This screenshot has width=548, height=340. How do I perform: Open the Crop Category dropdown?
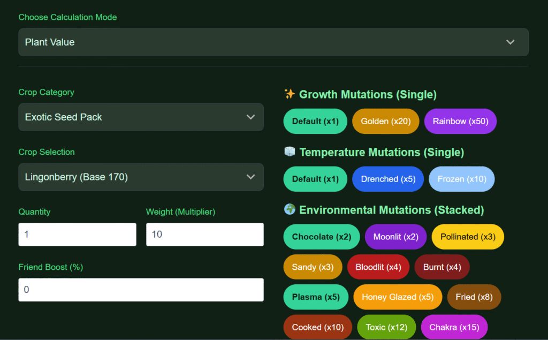click(141, 117)
